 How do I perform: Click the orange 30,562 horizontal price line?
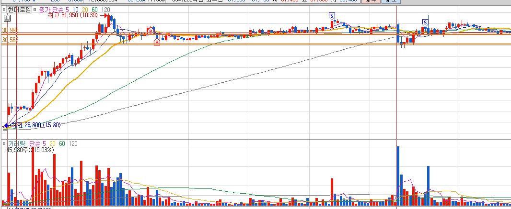pos(255,44)
